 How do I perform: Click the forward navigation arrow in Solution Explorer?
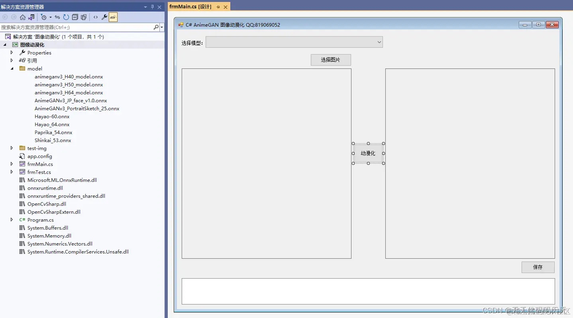(14, 17)
